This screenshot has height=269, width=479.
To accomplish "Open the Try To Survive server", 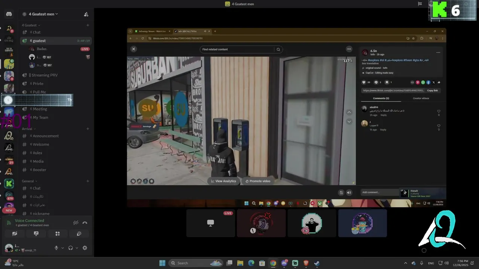I will coord(9,51).
